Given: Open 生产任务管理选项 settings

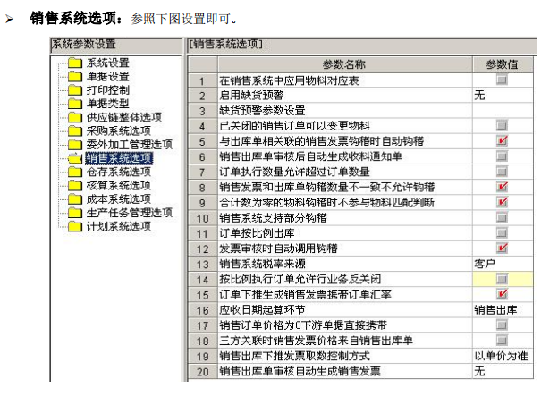Looking at the screenshot, I should tap(129, 213).
